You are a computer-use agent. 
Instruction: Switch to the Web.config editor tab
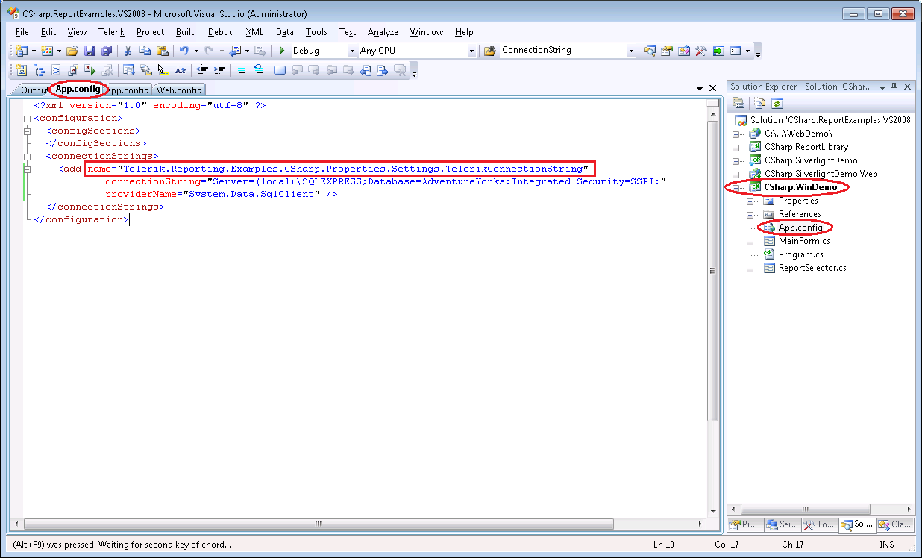click(x=179, y=90)
